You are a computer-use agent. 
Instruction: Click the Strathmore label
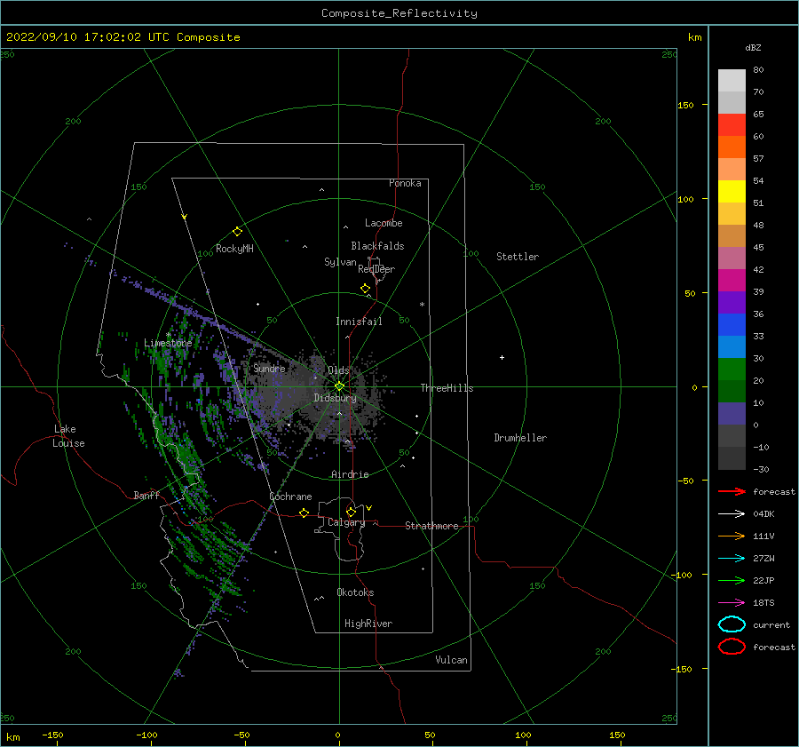pos(431,526)
